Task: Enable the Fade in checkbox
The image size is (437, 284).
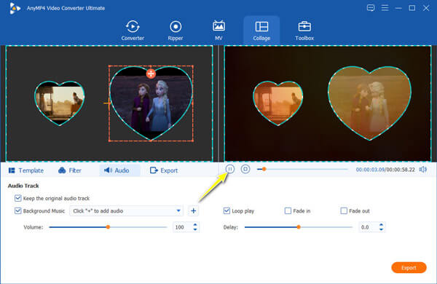Action: coord(288,210)
